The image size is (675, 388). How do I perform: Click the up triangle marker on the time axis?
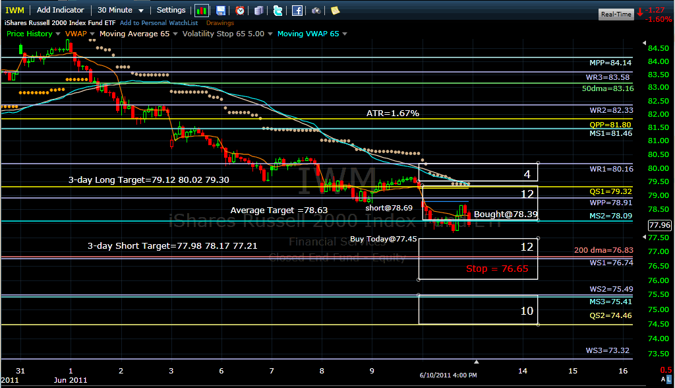[x=476, y=362]
